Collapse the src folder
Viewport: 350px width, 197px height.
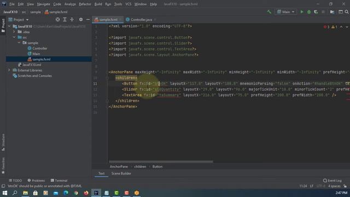(x=14, y=37)
